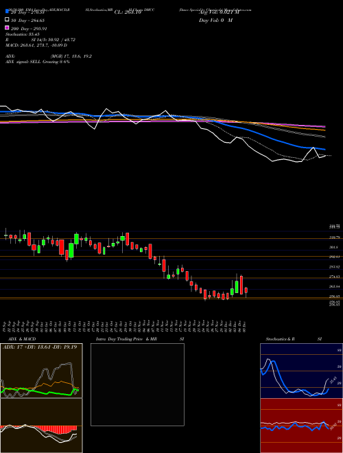This screenshot has width=343, height=453.
Task: Click the 'Day Vol: 0 M' text
Action: click(215, 20)
